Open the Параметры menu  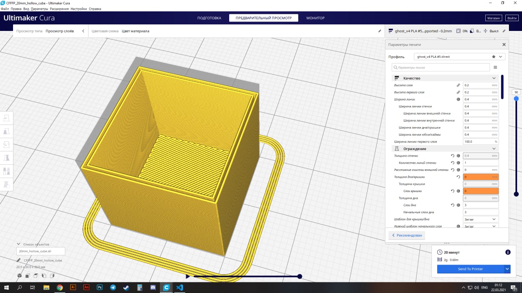[x=40, y=9]
